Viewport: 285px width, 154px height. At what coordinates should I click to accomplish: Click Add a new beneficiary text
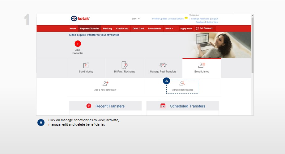coord(105,90)
